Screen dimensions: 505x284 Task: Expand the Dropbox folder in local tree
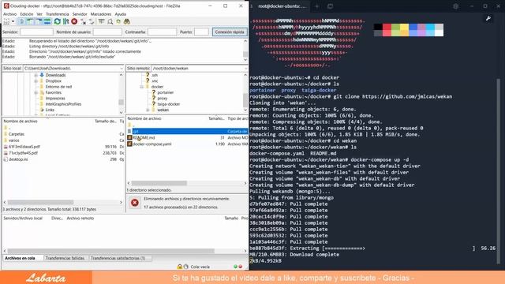point(36,80)
